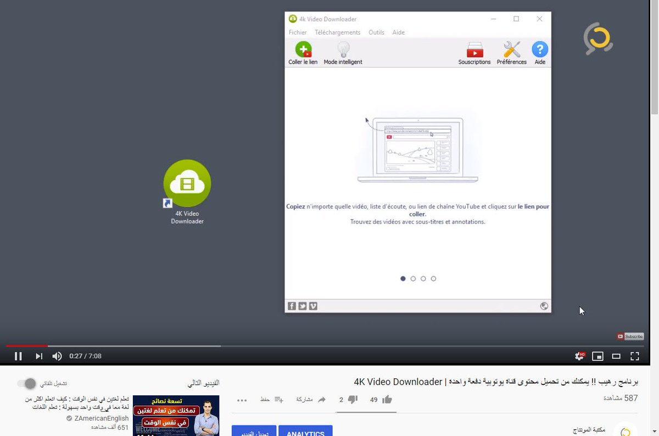Pause the video playback
Viewport: 659px width, 436px height.
[x=18, y=356]
